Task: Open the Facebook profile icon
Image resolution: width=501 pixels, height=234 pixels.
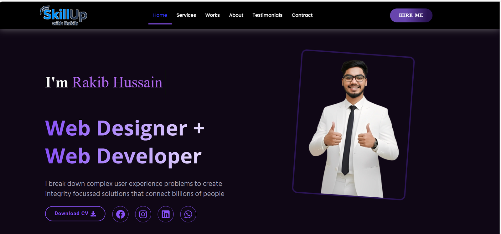Action: pyautogui.click(x=120, y=214)
